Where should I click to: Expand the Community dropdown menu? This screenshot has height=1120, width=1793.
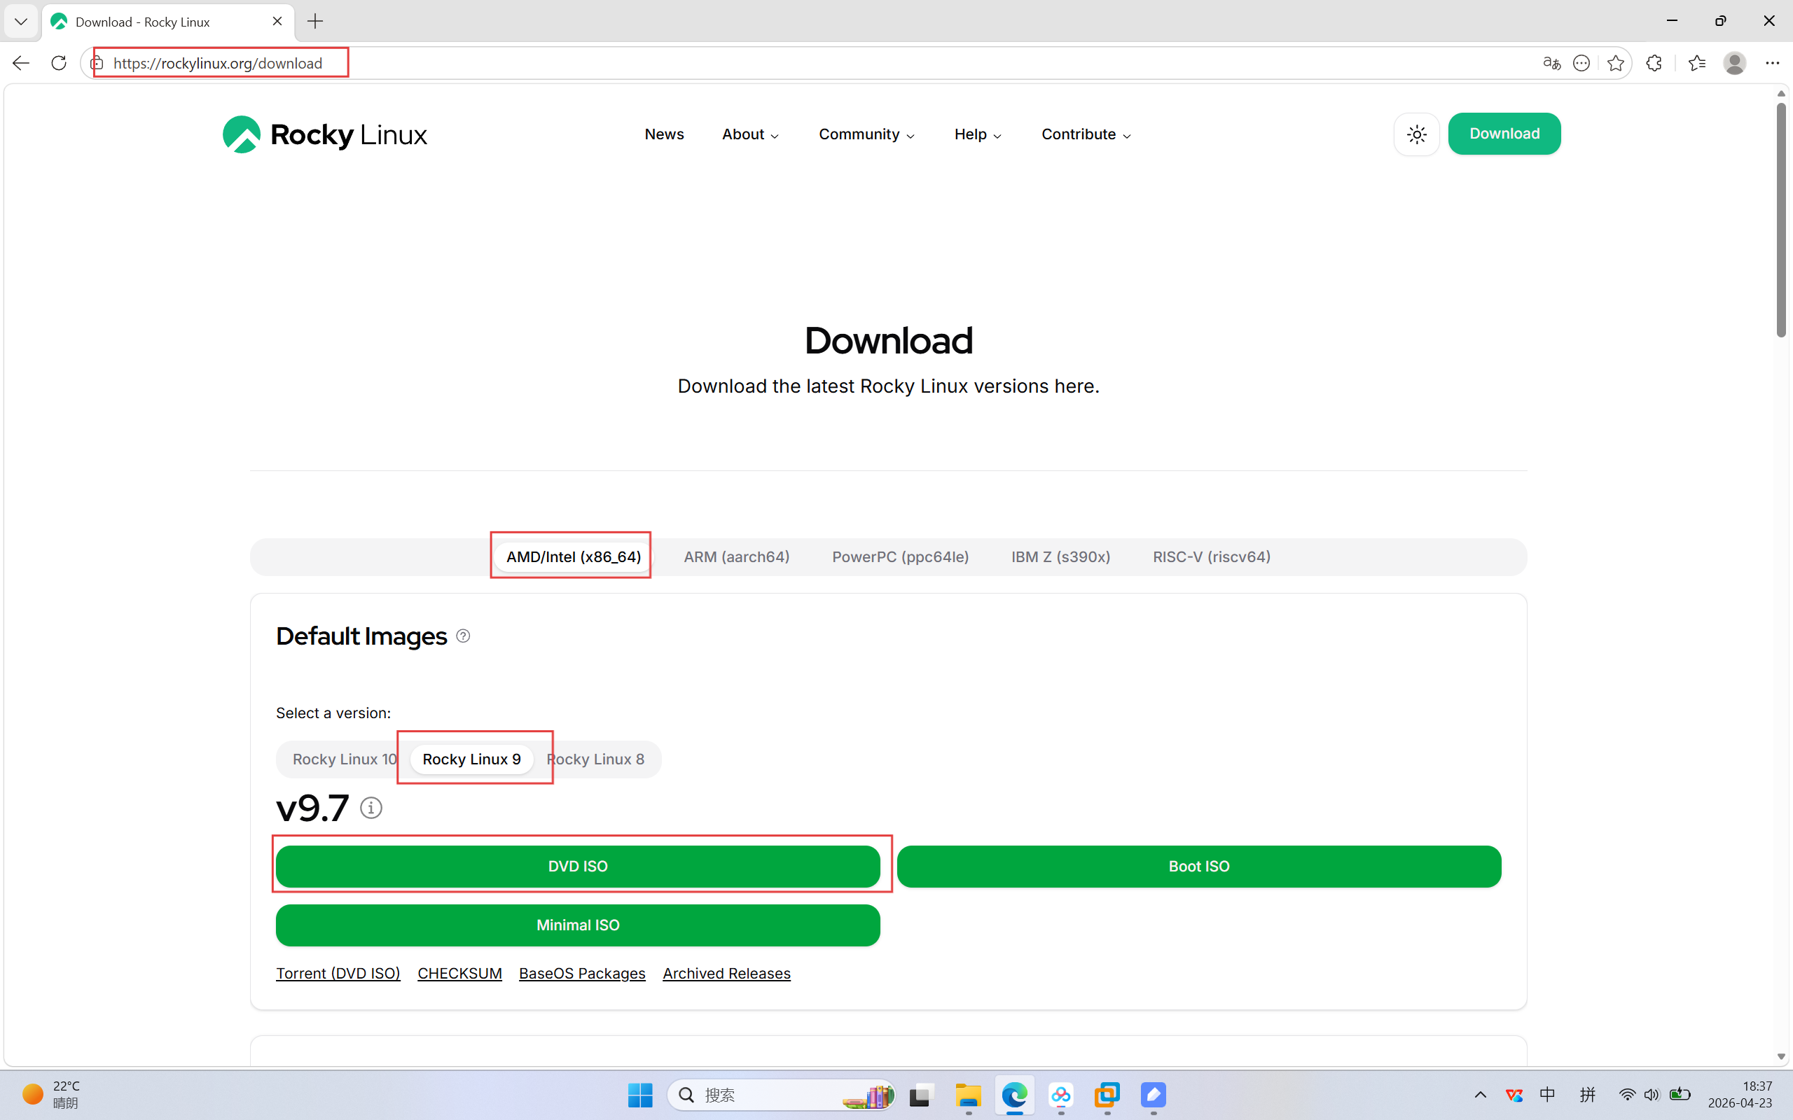[866, 134]
